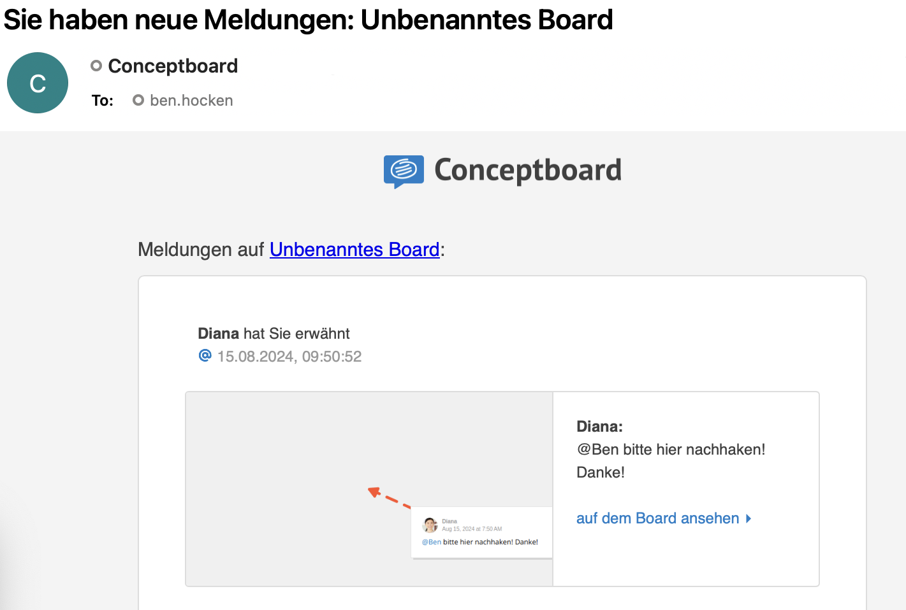Viewport: 906px width, 610px height.
Task: Open the 'Unbenanntes Board' hyperlink
Action: point(354,250)
